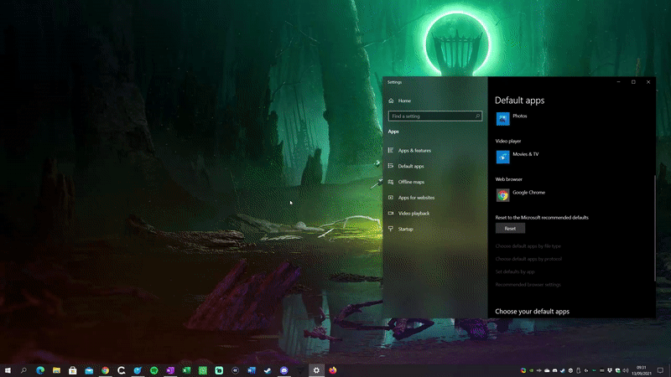Viewport: 671px width, 377px height.
Task: Launch Microsoft Edge from the taskbar
Action: [40, 370]
